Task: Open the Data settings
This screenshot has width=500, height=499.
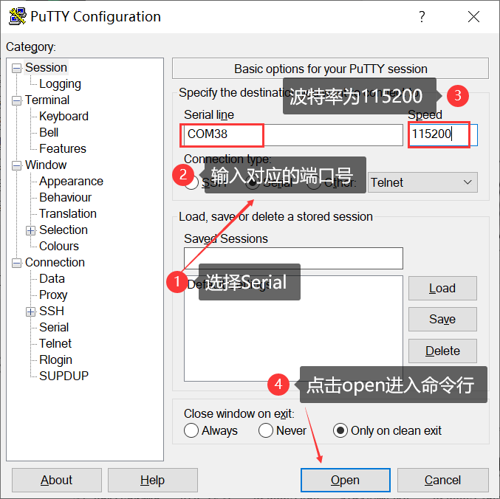Action: (52, 279)
